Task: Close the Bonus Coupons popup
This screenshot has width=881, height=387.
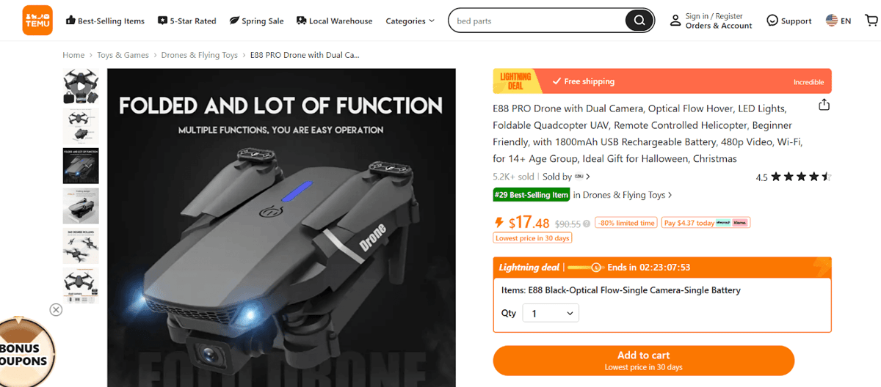Action: pyautogui.click(x=56, y=310)
